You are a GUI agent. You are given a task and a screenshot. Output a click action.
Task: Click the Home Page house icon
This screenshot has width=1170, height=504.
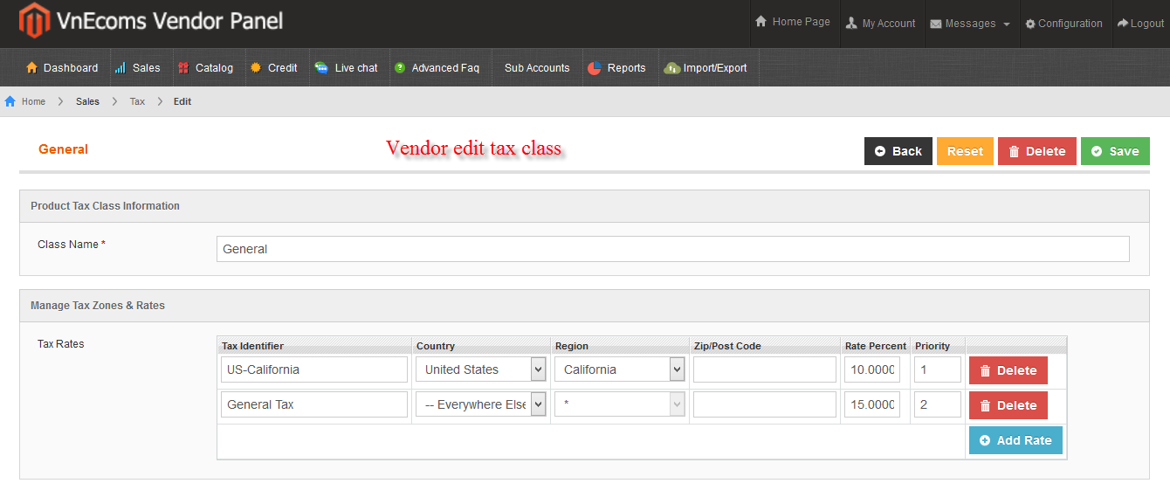(x=761, y=21)
